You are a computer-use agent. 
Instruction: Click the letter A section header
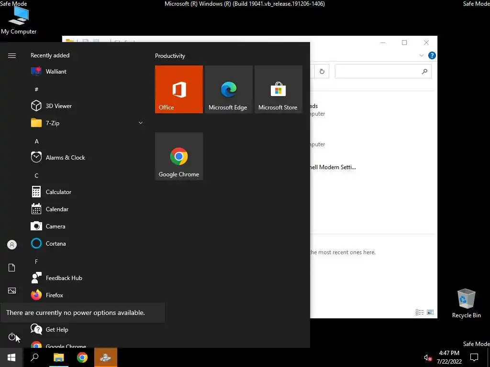36,141
